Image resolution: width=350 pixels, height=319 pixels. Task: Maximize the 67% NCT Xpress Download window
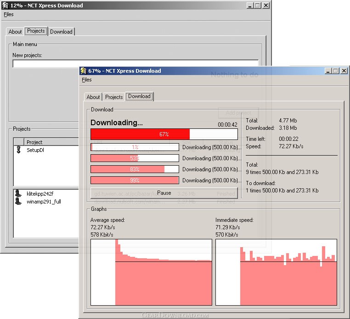335,71
